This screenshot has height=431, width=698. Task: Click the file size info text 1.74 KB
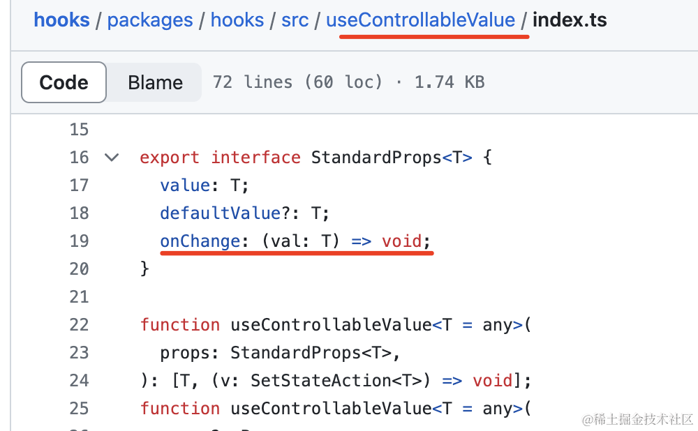(449, 82)
